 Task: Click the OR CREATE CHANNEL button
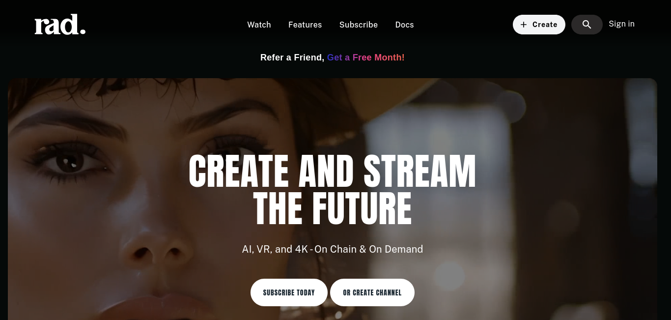click(x=372, y=292)
